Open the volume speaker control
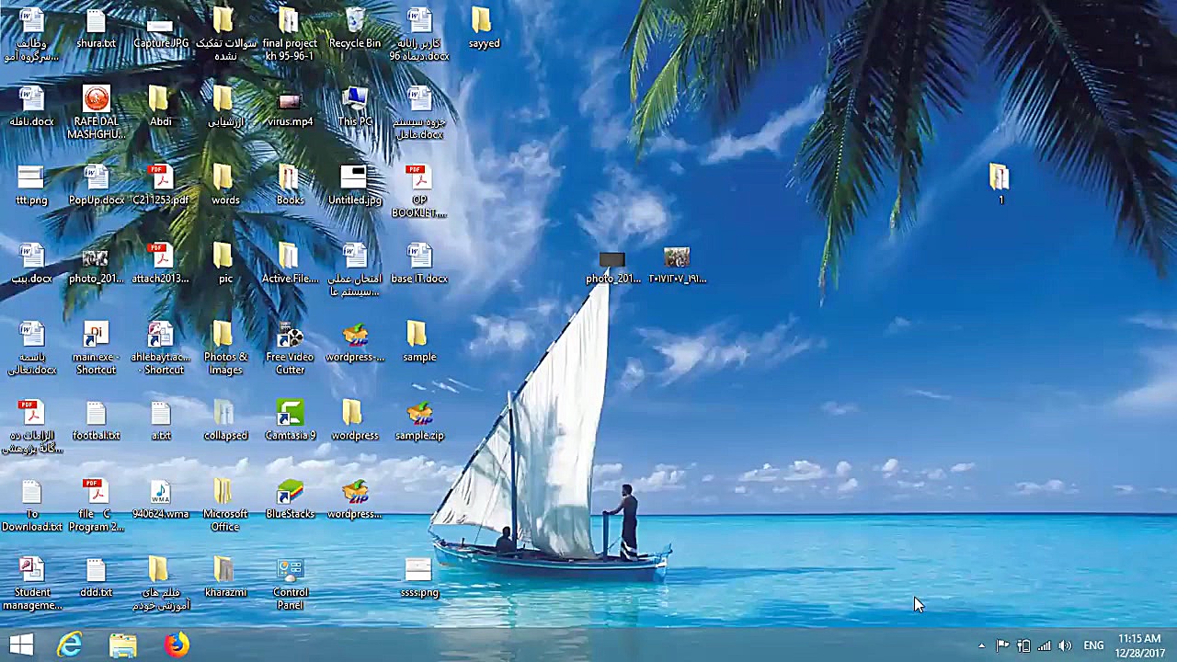The height and width of the screenshot is (662, 1177). (1065, 645)
